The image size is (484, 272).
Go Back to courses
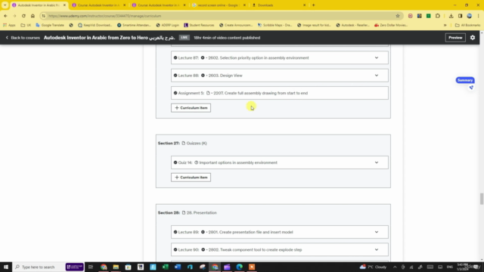23,38
